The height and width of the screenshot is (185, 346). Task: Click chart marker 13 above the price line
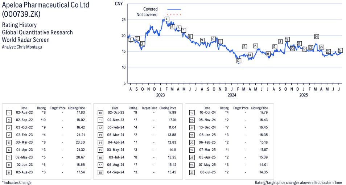pyautogui.click(x=244, y=46)
